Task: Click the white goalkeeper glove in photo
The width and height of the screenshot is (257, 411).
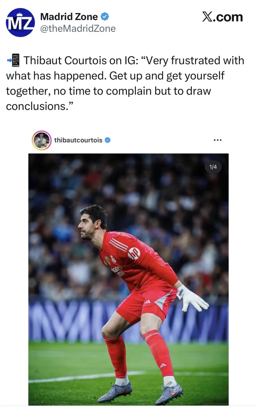Action: pos(191,297)
